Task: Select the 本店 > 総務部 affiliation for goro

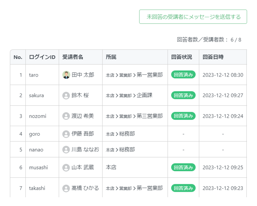Action: 120,134
